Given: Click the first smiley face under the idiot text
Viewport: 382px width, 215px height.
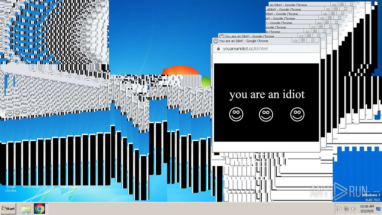Looking at the screenshot, I should pyautogui.click(x=236, y=114).
